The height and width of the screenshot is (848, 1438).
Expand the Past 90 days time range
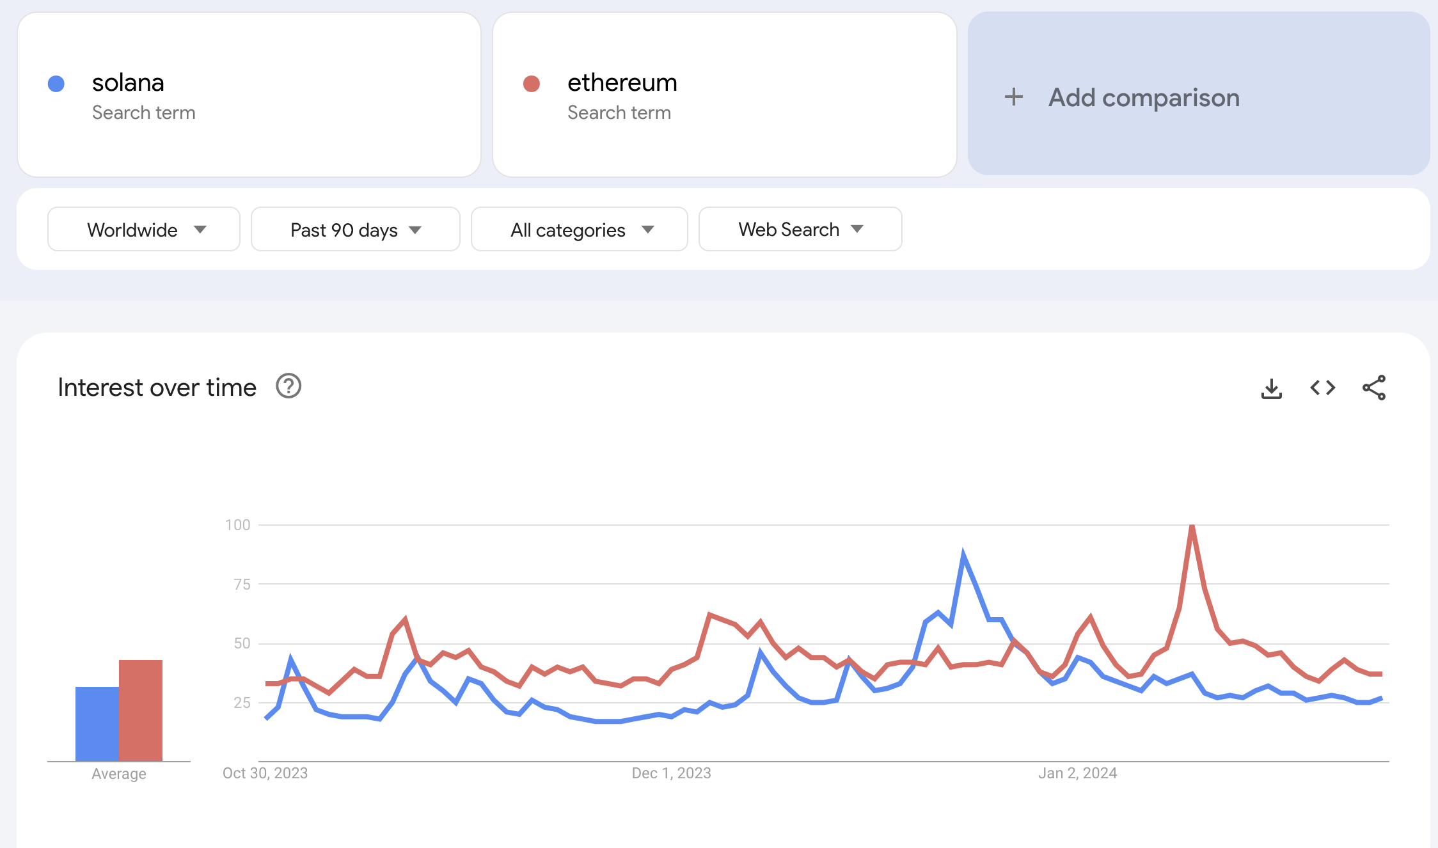[x=355, y=230]
